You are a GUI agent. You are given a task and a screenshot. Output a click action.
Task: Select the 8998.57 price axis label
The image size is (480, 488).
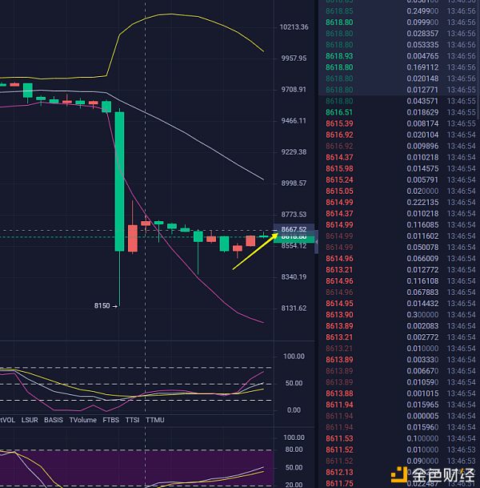tap(294, 183)
